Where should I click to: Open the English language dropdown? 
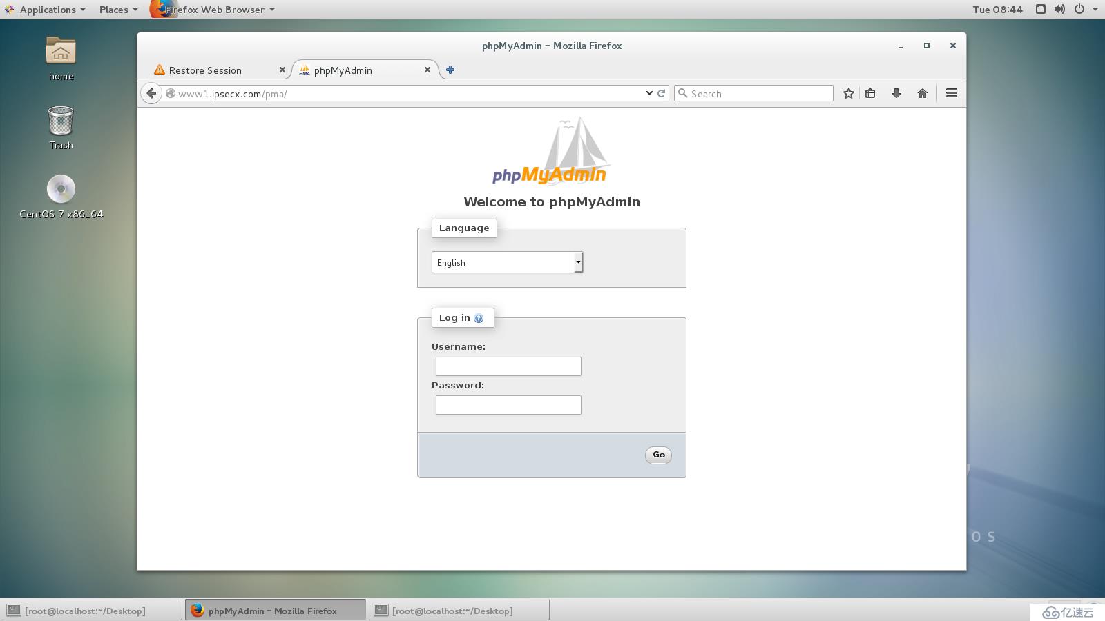point(508,262)
